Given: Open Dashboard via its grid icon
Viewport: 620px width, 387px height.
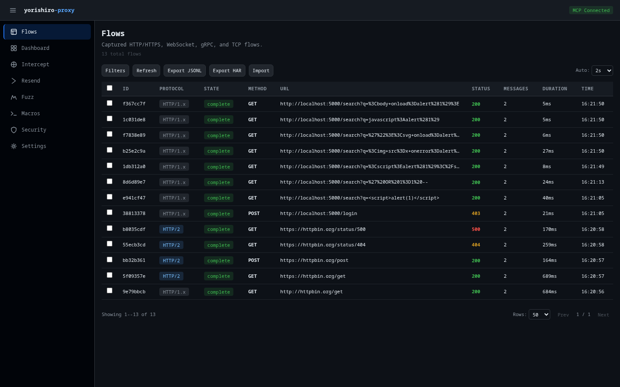Looking at the screenshot, I should [14, 48].
